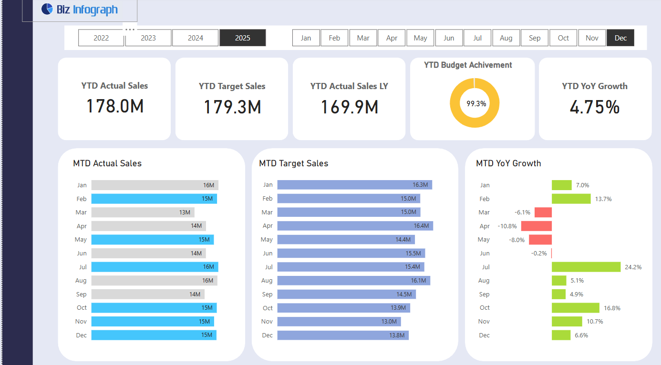Deselect the active Dec month filter
661x365 pixels.
pos(620,38)
